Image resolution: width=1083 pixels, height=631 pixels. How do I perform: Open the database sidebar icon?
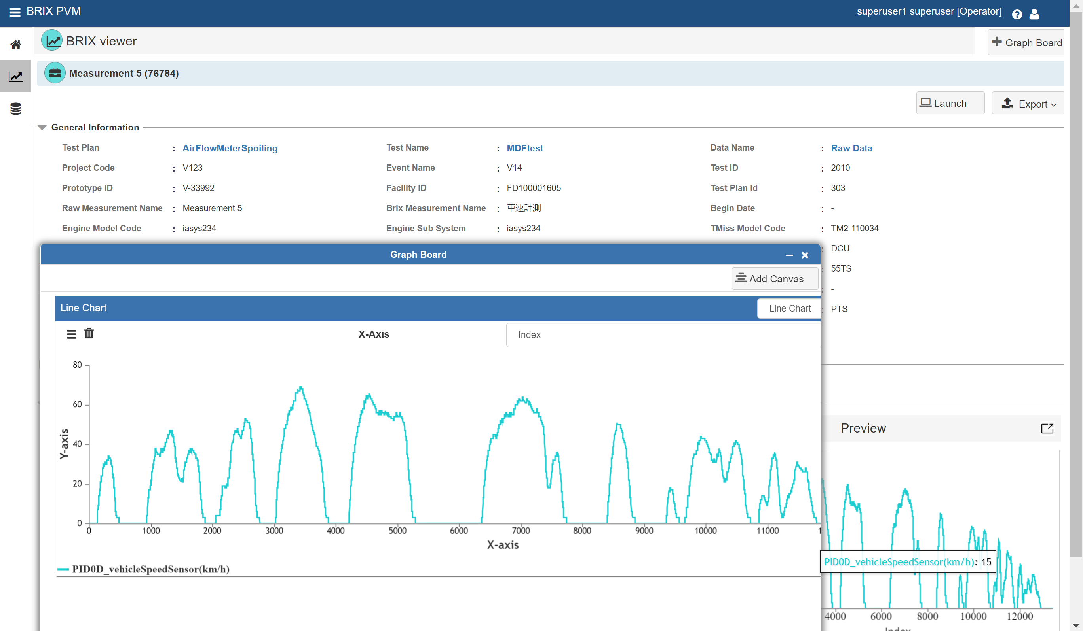pos(16,109)
